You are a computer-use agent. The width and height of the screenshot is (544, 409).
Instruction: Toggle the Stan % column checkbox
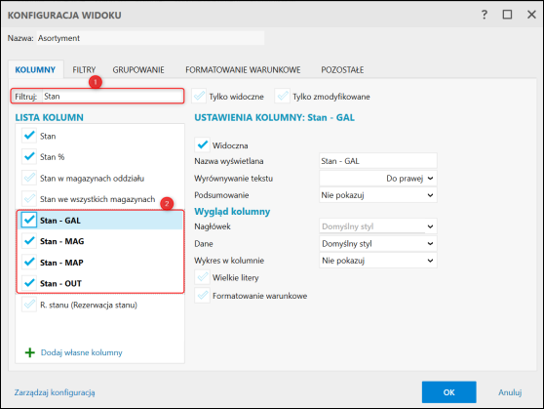29,157
